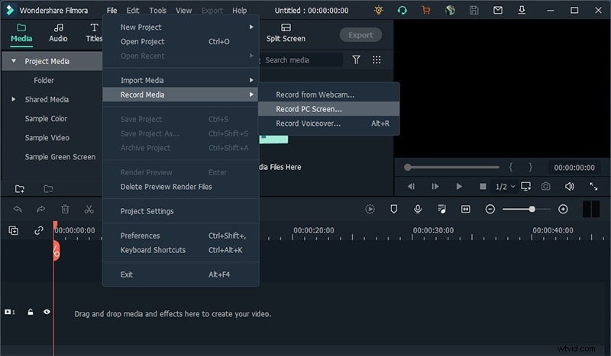
Task: Choose Record PC Screen option
Action: (x=329, y=109)
